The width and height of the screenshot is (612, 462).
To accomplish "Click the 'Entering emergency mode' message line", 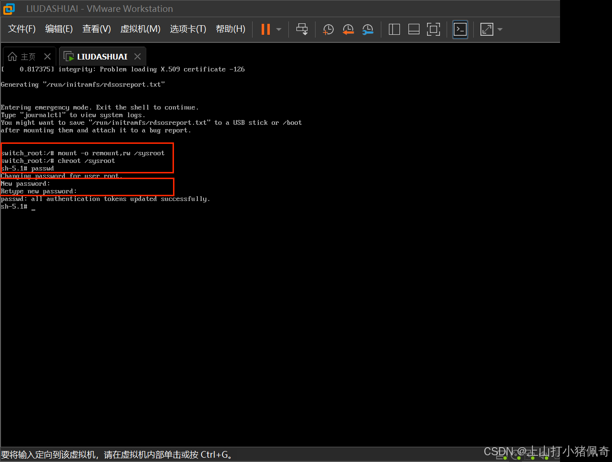I will point(100,108).
